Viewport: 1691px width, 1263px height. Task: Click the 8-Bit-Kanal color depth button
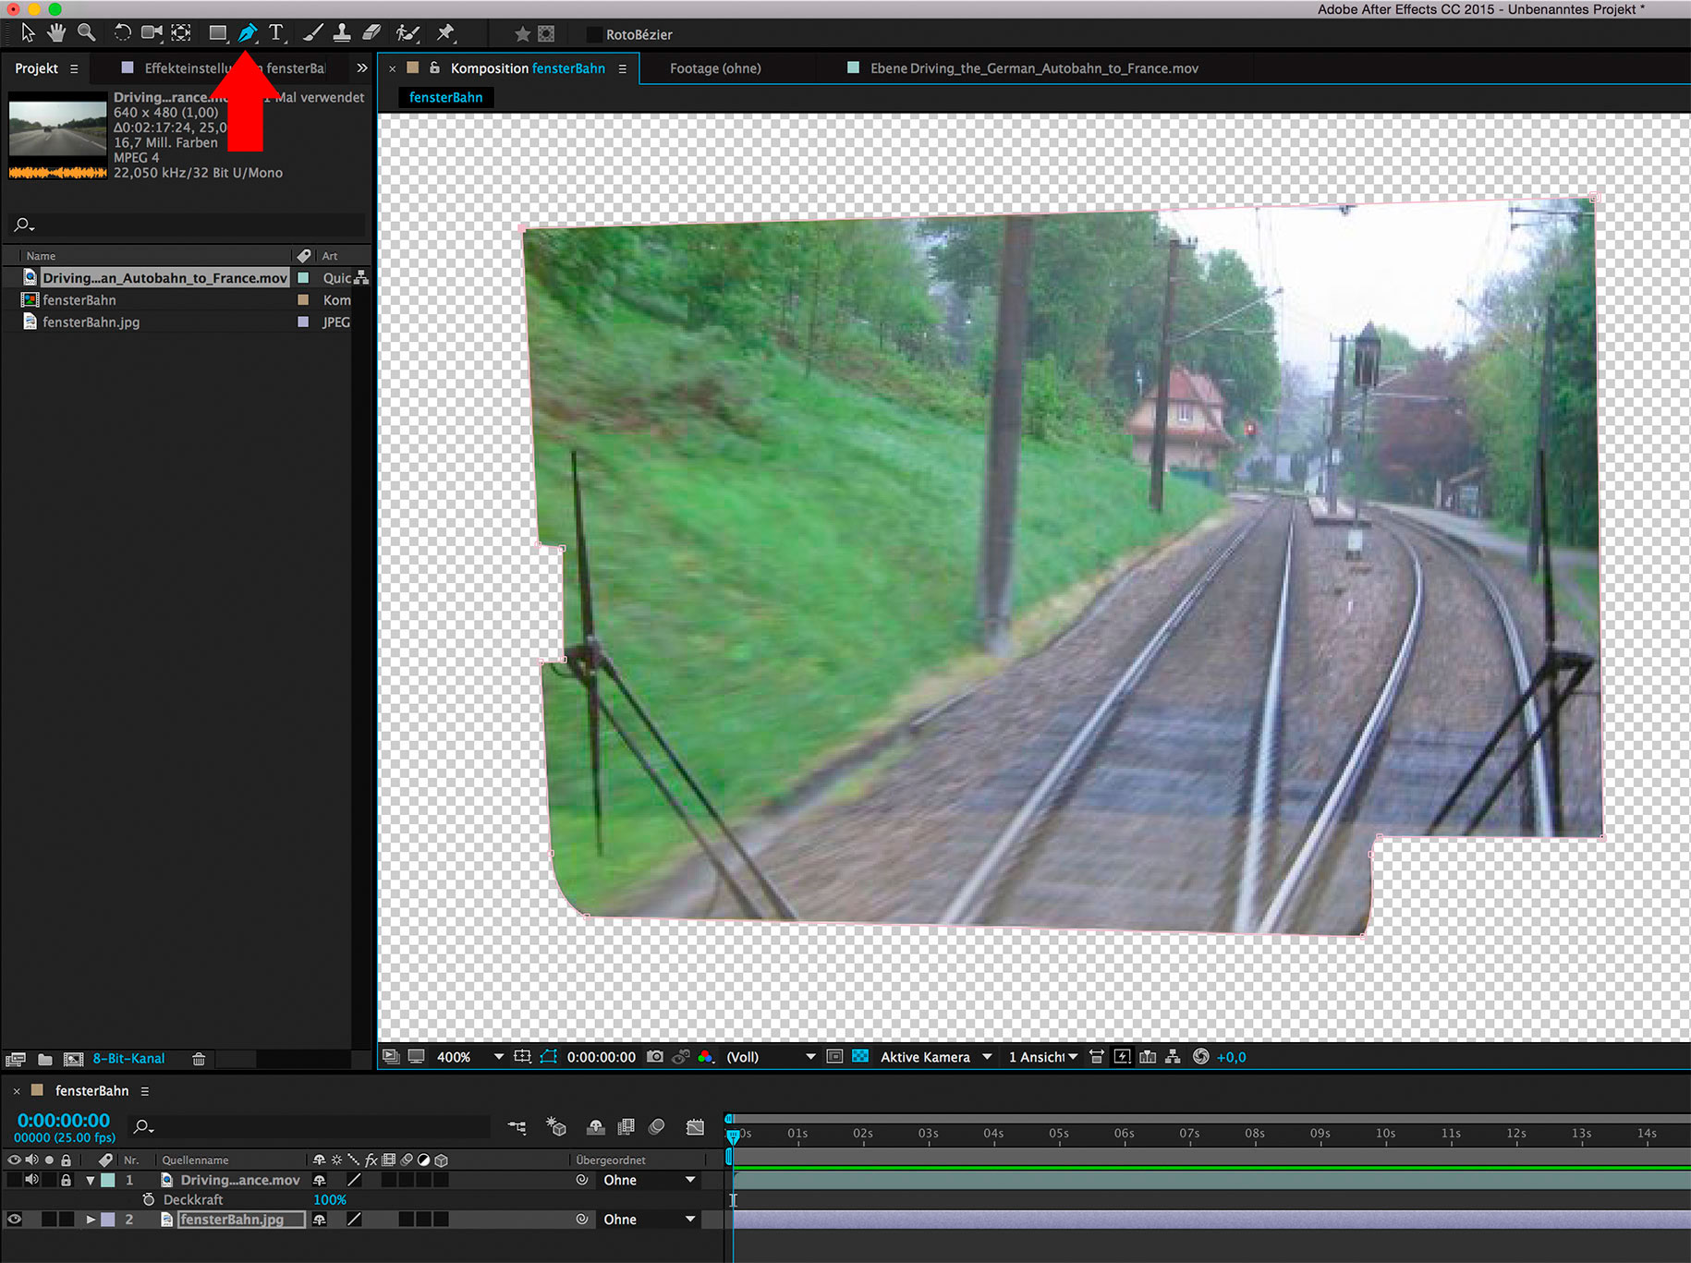(x=128, y=1059)
